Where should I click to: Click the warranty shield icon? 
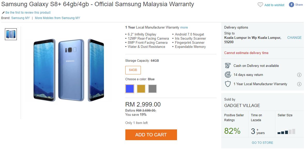coord(228,84)
